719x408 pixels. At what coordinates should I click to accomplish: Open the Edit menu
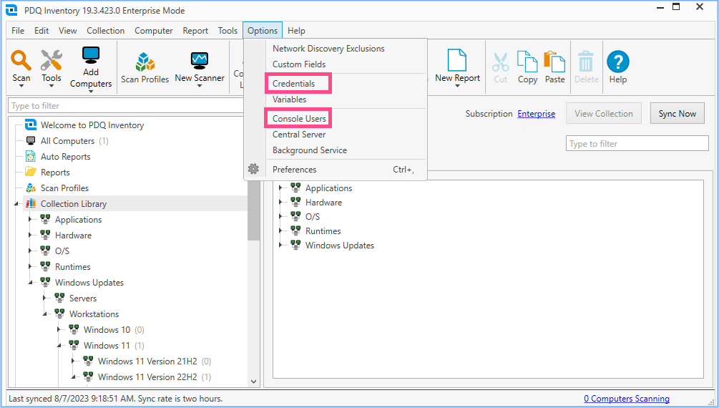pyautogui.click(x=41, y=30)
